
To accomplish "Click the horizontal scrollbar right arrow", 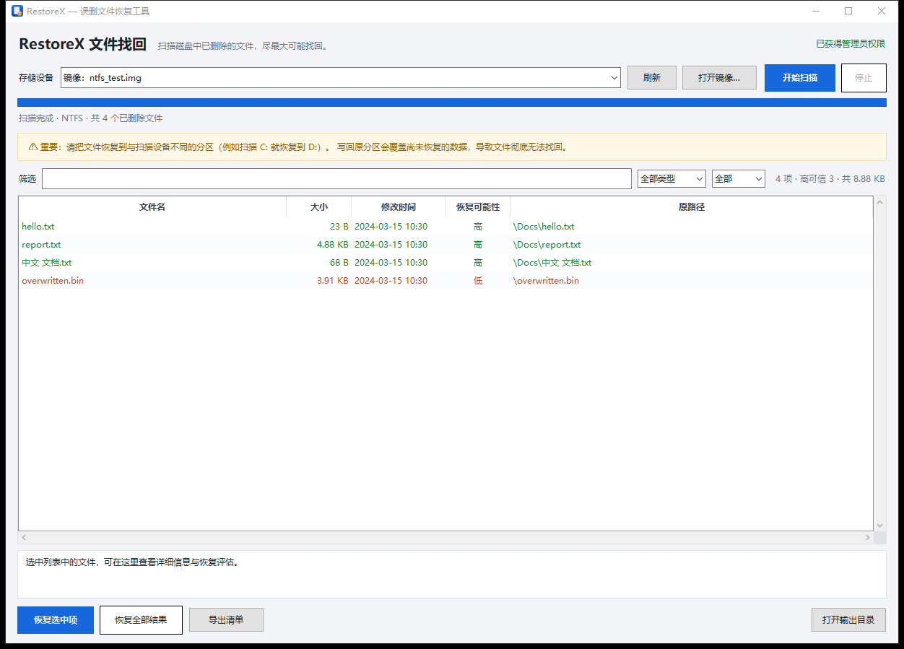I will 867,538.
